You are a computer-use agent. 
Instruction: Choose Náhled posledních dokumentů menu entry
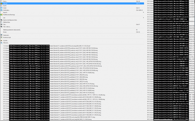72,30
